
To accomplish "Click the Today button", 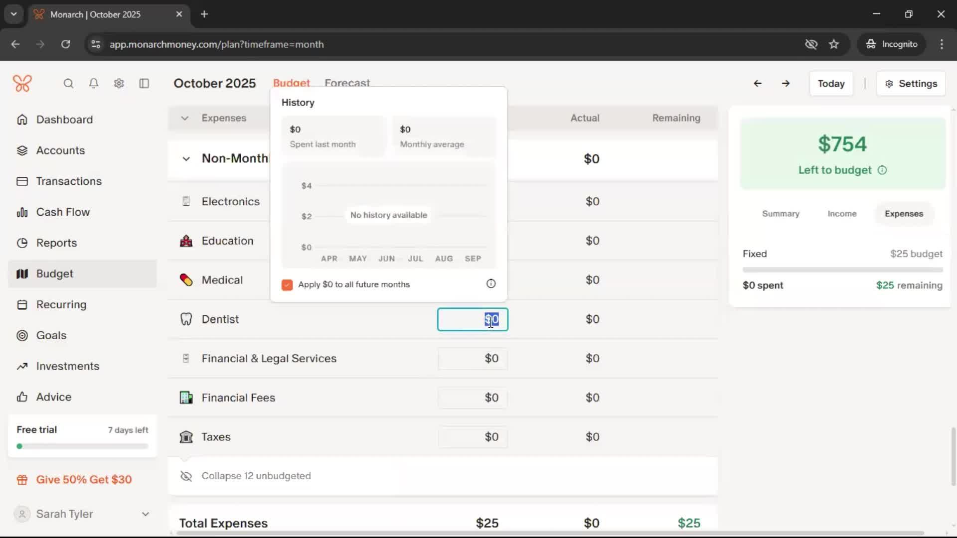I will point(831,84).
